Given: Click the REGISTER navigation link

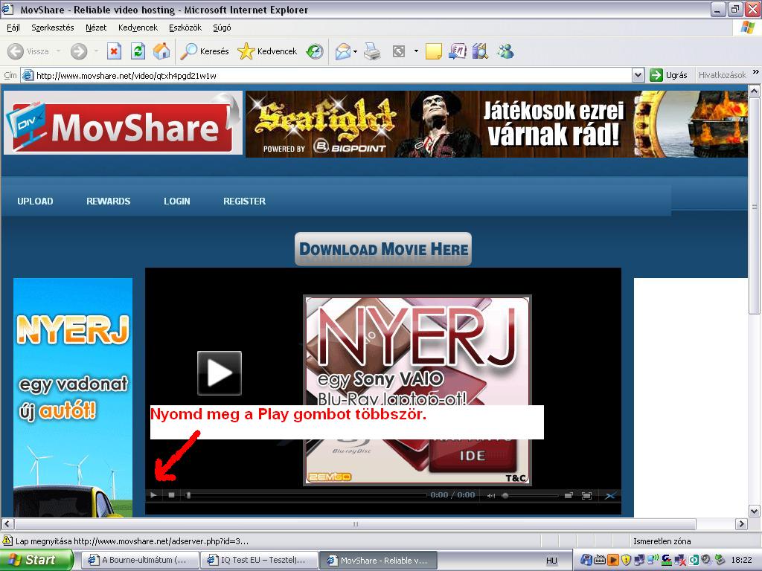Looking at the screenshot, I should pos(244,201).
